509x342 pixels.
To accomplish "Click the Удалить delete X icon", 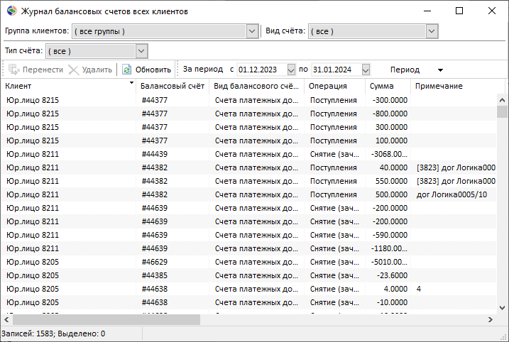I will pos(74,70).
